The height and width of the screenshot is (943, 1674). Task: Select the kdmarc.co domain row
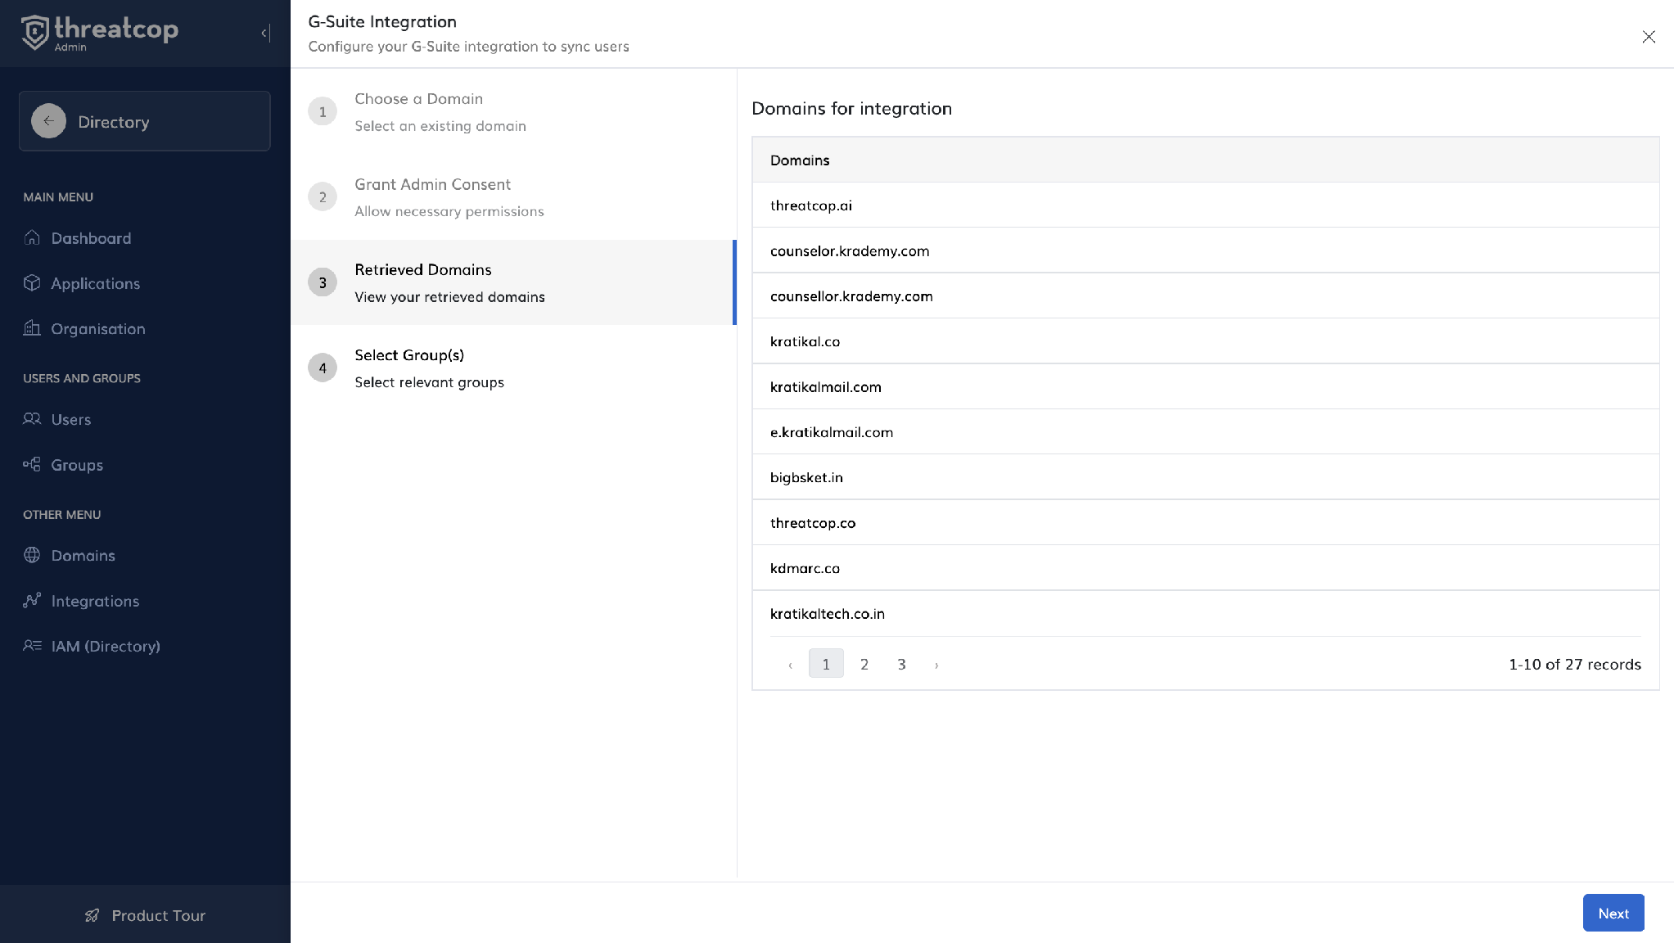(x=1205, y=568)
